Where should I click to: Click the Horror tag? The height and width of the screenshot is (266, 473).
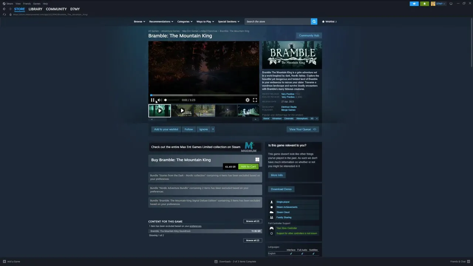click(266, 119)
